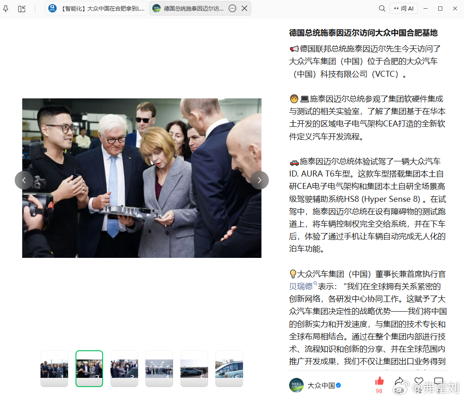Open comments with the speech bubble icon
This screenshot has width=464, height=399.
pos(439,381)
